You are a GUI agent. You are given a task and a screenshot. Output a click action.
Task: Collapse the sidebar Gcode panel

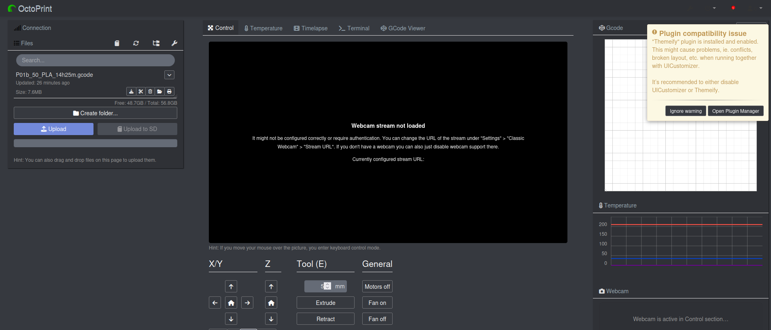[x=611, y=28]
